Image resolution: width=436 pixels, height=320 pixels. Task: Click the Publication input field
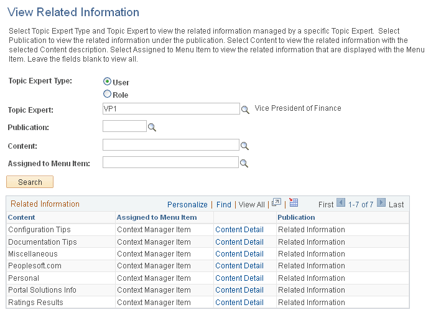pyautogui.click(x=124, y=127)
